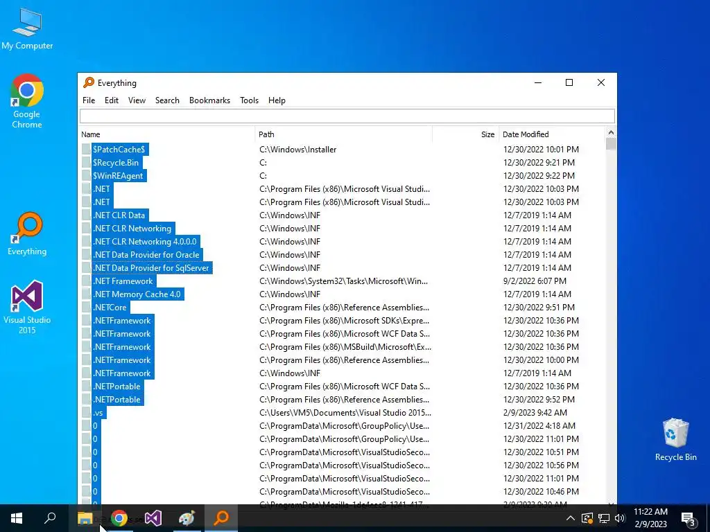Show hidden system tray icons
This screenshot has height=532, width=710.
571,518
